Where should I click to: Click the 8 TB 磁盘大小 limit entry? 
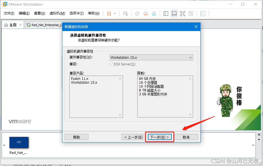150,90
